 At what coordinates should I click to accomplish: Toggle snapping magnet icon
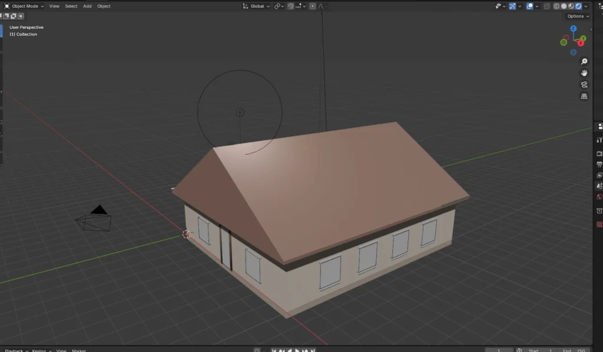click(290, 6)
